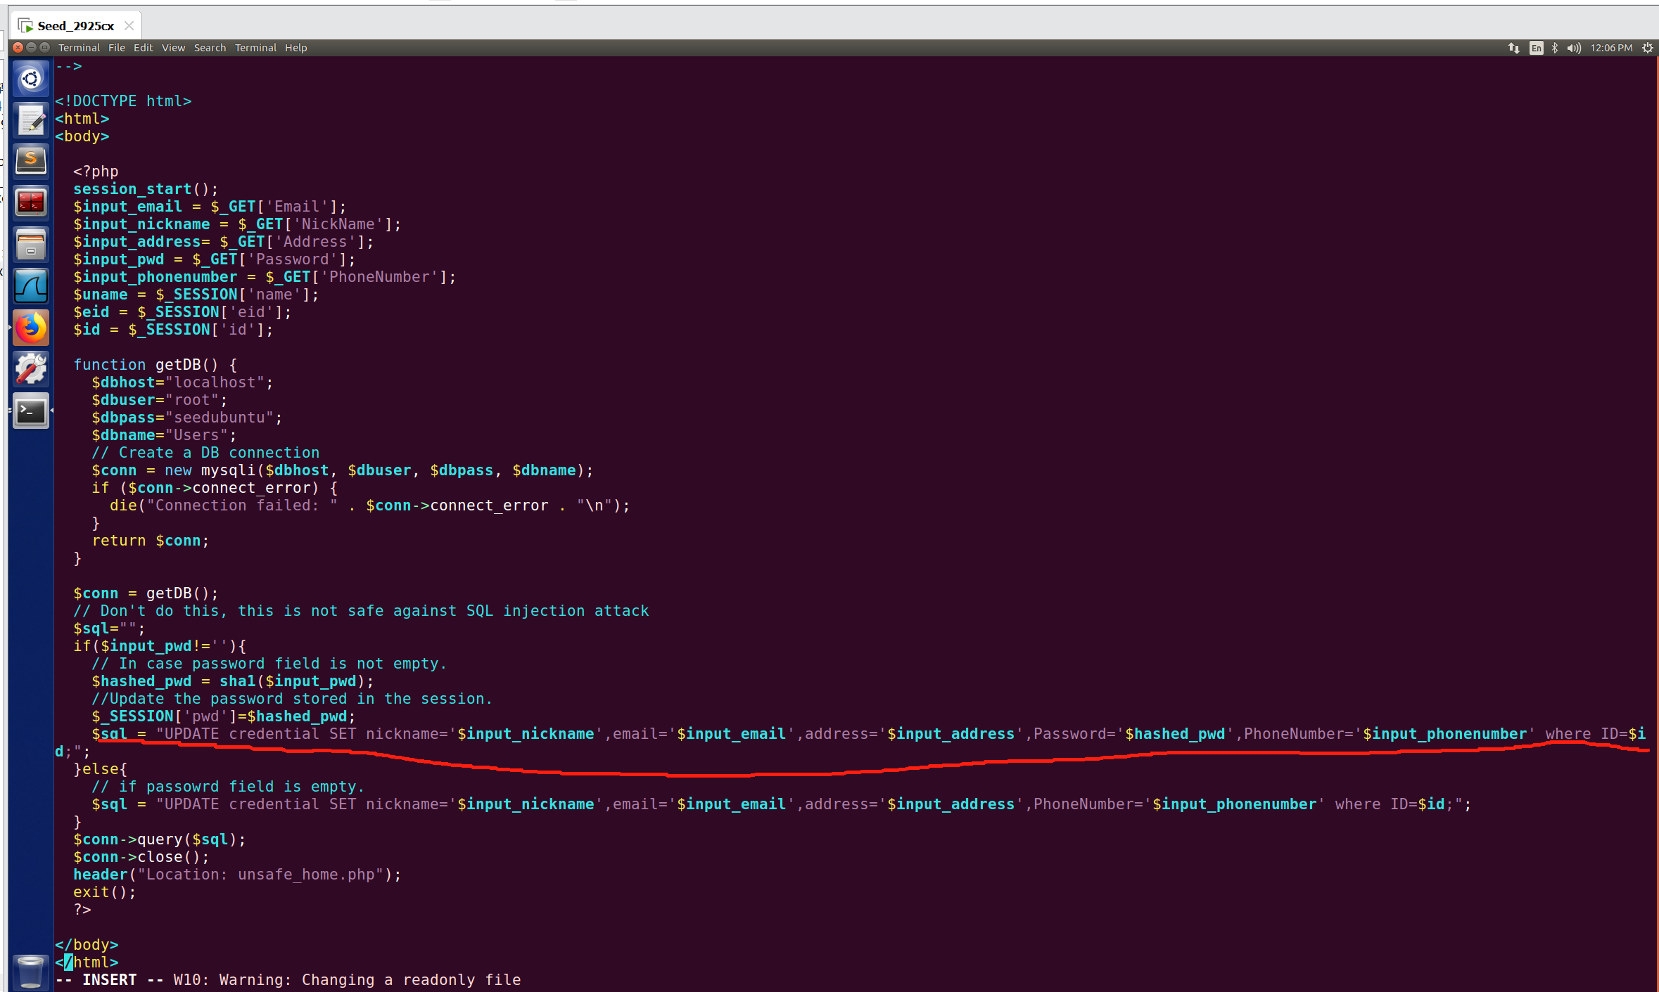Click the $eid session line
Viewport: 1659px width, 992px height.
pos(182,312)
